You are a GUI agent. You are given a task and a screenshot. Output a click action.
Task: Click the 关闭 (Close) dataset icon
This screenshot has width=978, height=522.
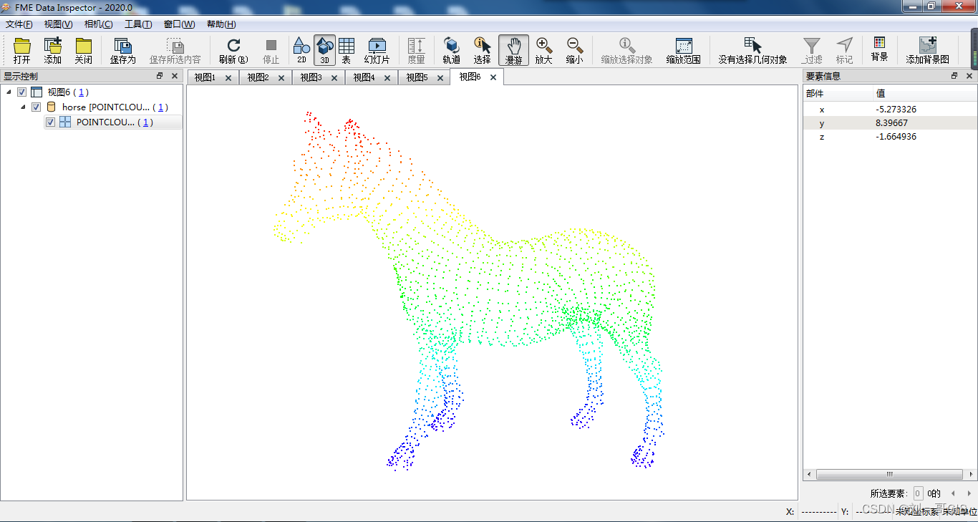tap(84, 50)
